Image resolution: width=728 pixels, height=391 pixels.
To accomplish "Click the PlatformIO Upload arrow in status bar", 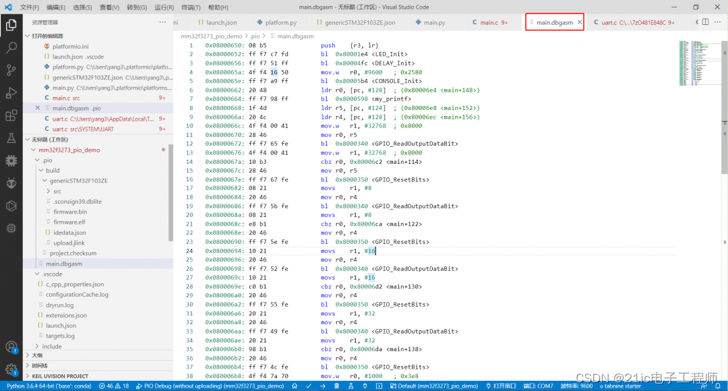I will pos(323,386).
